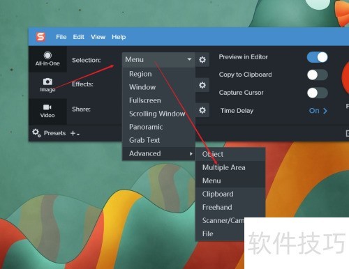The image size is (349, 269).
Task: Click the Snagit logo icon
Action: coord(40,37)
